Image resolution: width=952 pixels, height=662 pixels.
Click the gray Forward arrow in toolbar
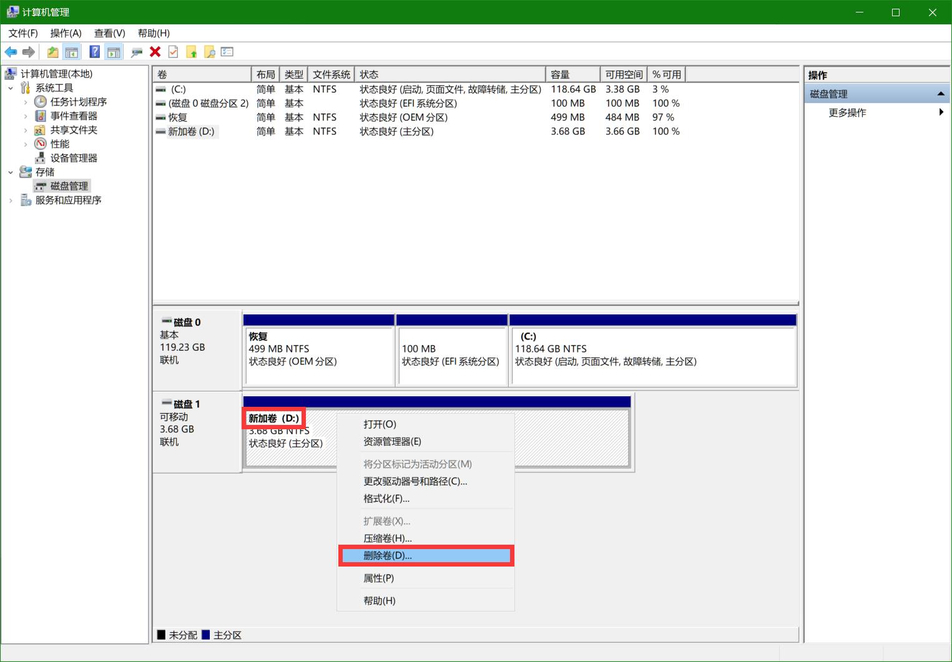(x=29, y=52)
